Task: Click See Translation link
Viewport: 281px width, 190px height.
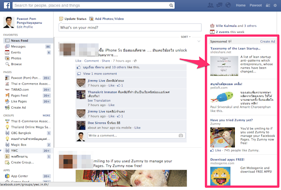Action: [x=99, y=101]
